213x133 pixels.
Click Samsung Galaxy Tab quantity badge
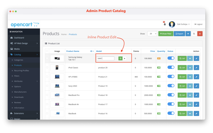[159, 59]
